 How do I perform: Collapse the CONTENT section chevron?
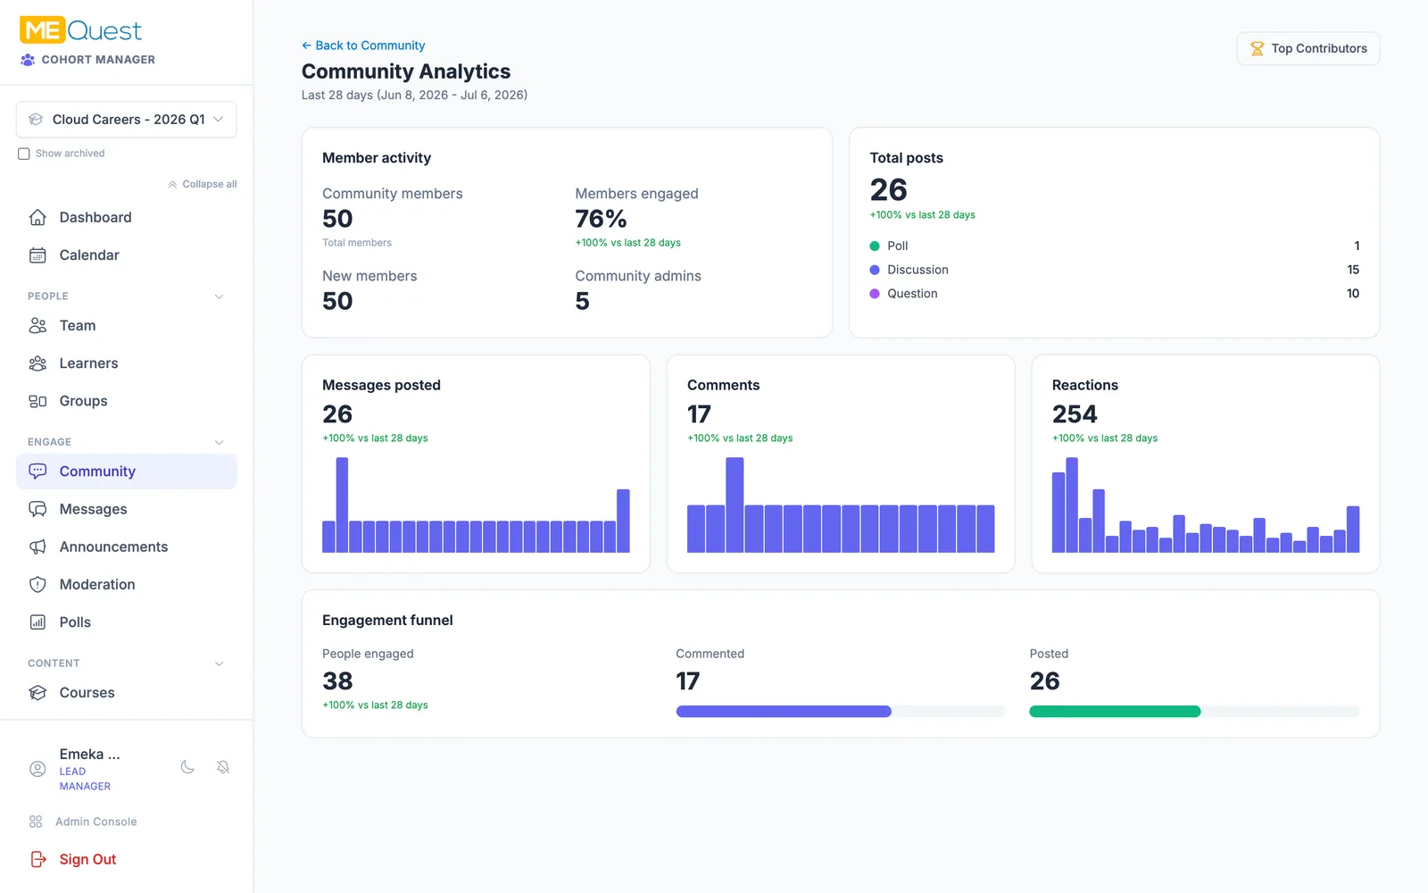[219, 663]
